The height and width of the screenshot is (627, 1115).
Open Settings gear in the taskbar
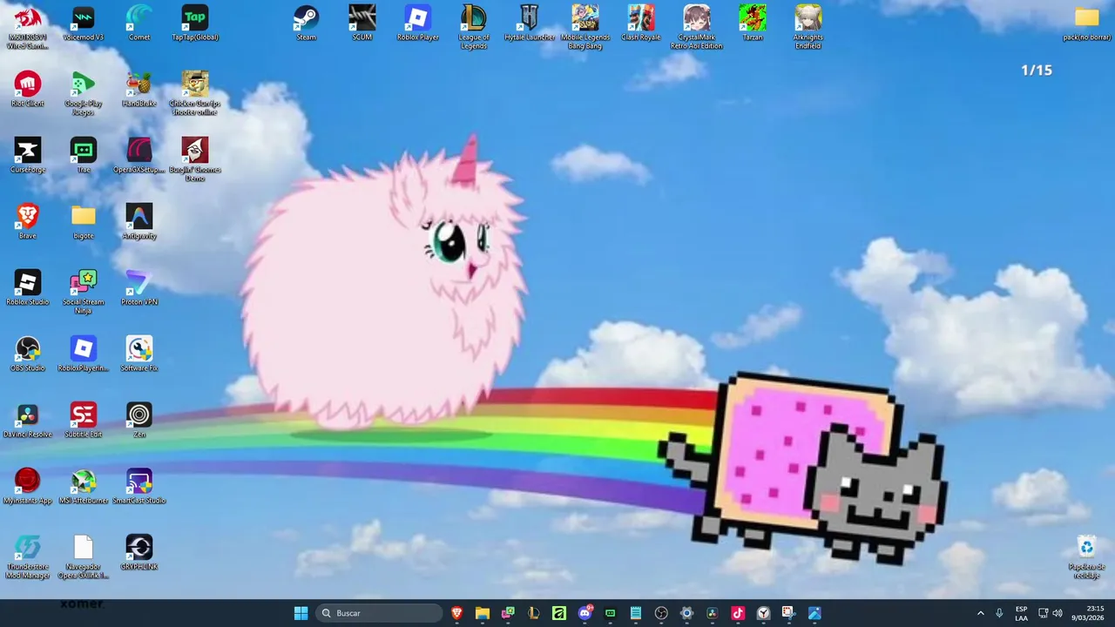pos(686,613)
